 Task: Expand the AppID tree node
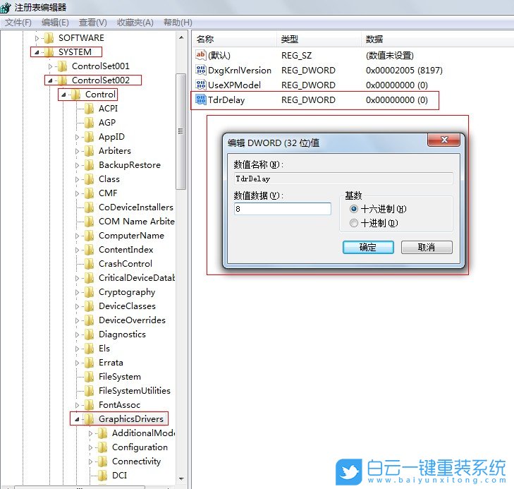pos(77,137)
